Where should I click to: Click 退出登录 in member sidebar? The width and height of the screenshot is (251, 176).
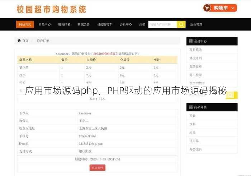(196, 75)
